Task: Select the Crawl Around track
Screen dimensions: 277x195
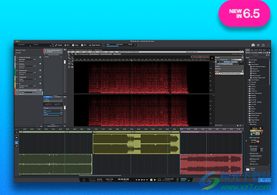Action: [x=28, y=72]
